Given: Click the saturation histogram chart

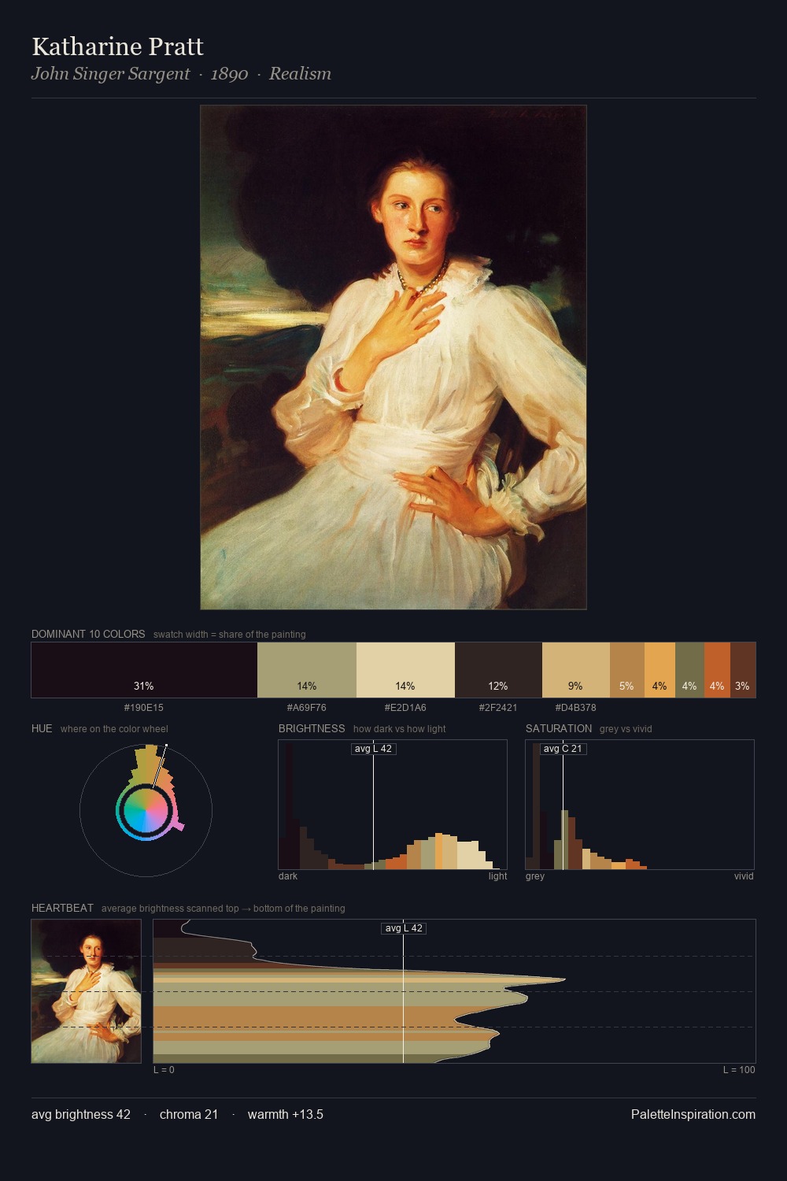Looking at the screenshot, I should click(x=640, y=805).
